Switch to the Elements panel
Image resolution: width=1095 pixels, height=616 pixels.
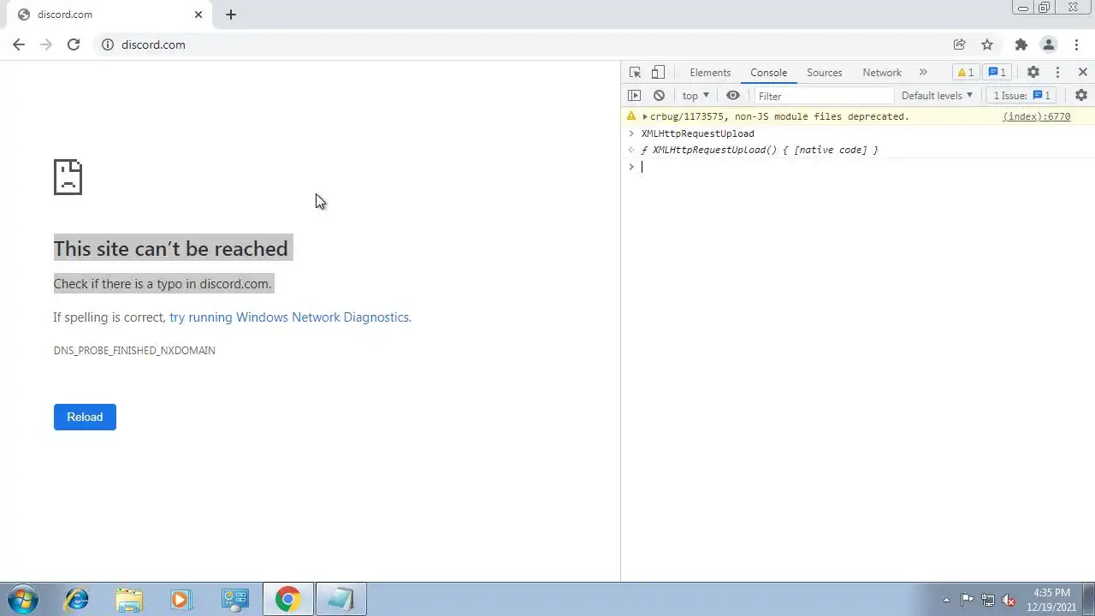click(x=710, y=73)
